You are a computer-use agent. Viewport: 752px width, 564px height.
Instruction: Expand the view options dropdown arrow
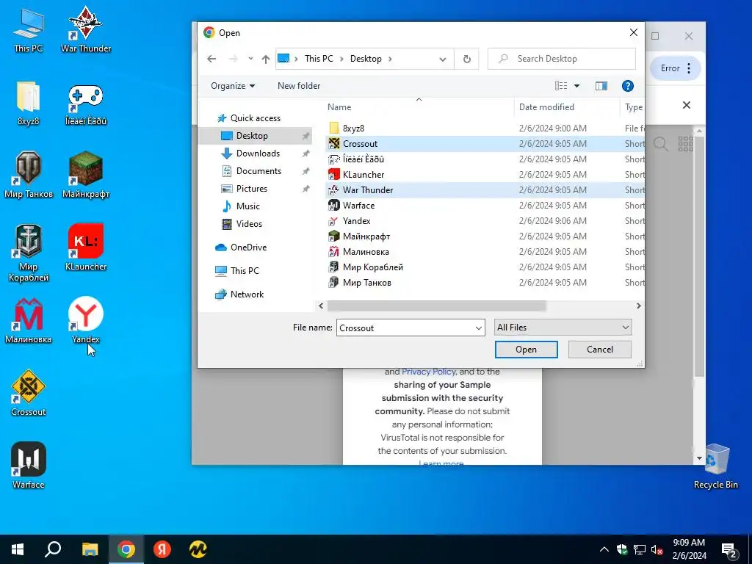(x=576, y=86)
